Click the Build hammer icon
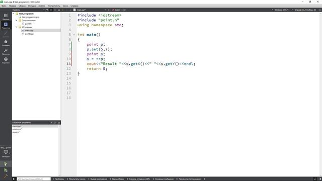322x181 pixels. click(6, 176)
